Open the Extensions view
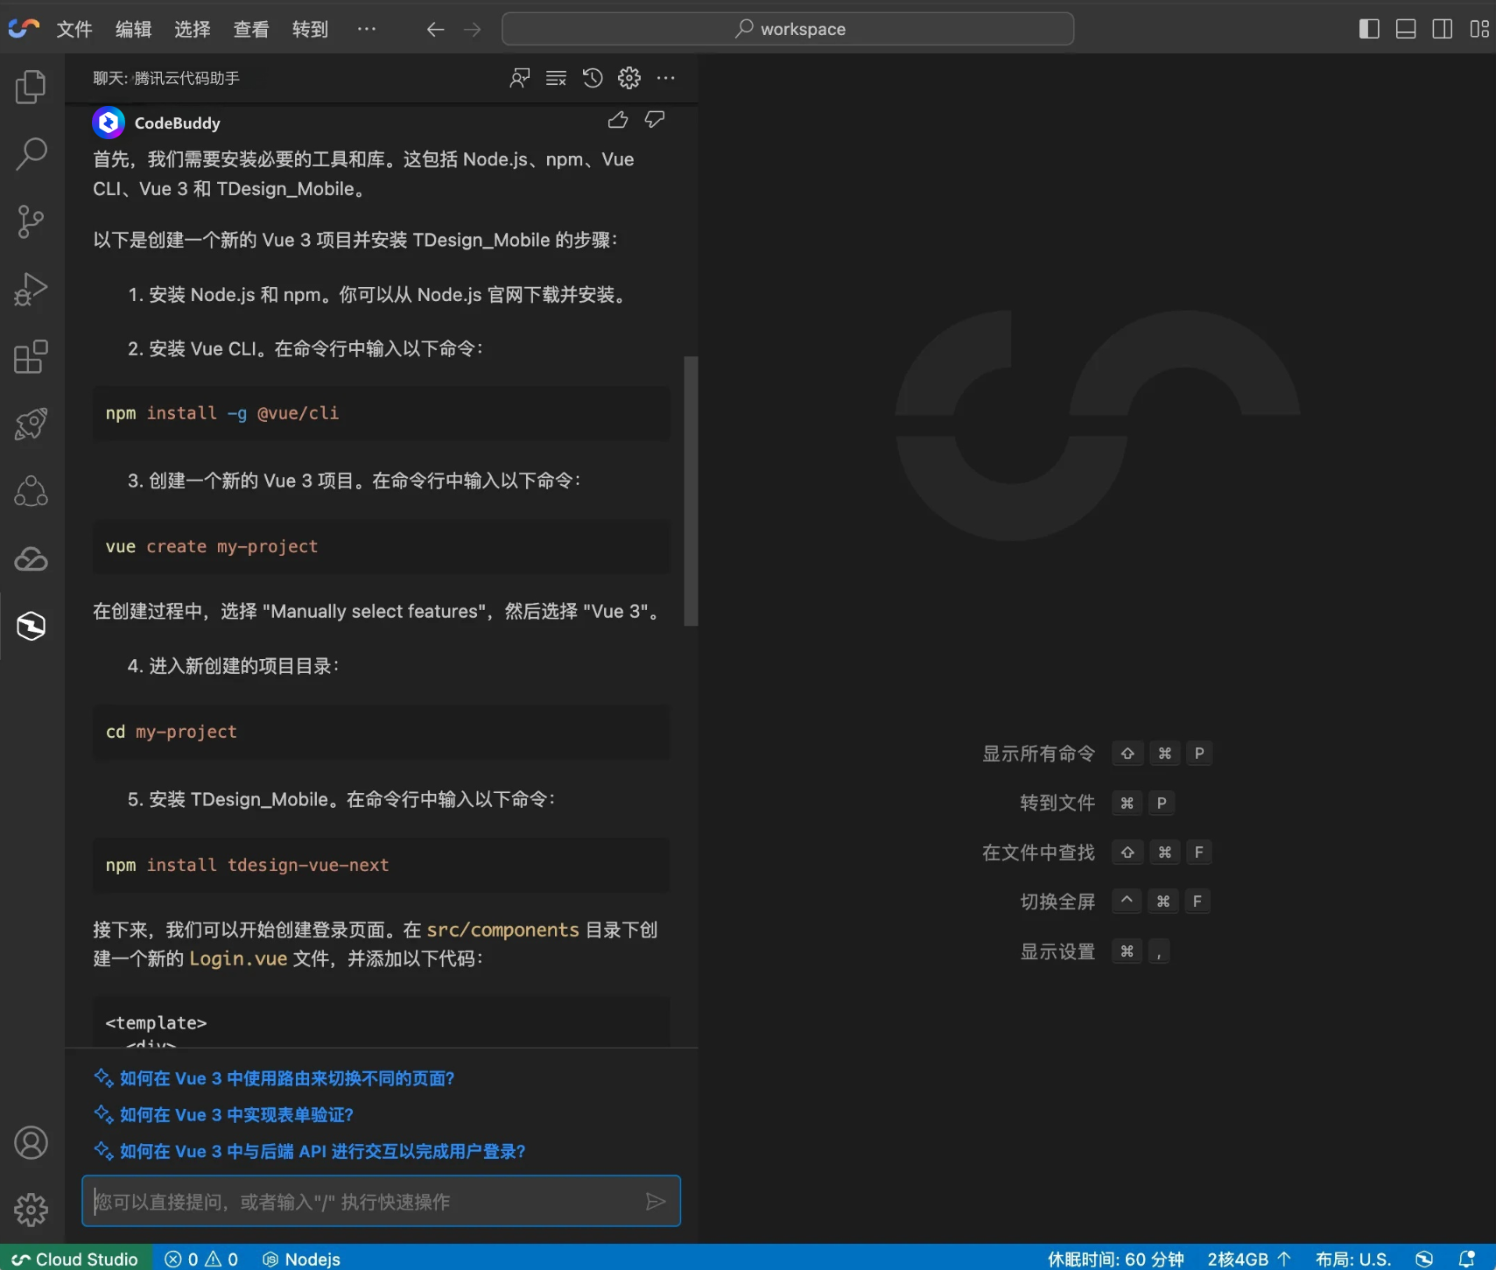Screen dimensions: 1496x1270 click(x=31, y=356)
